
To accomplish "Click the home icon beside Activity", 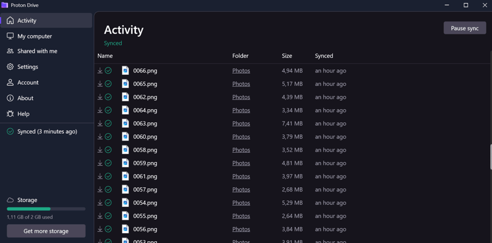I will [x=10, y=21].
